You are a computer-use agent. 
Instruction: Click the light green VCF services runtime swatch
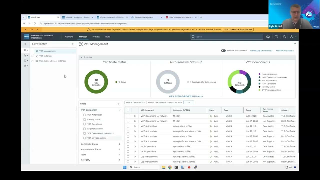pyautogui.click(x=259, y=90)
